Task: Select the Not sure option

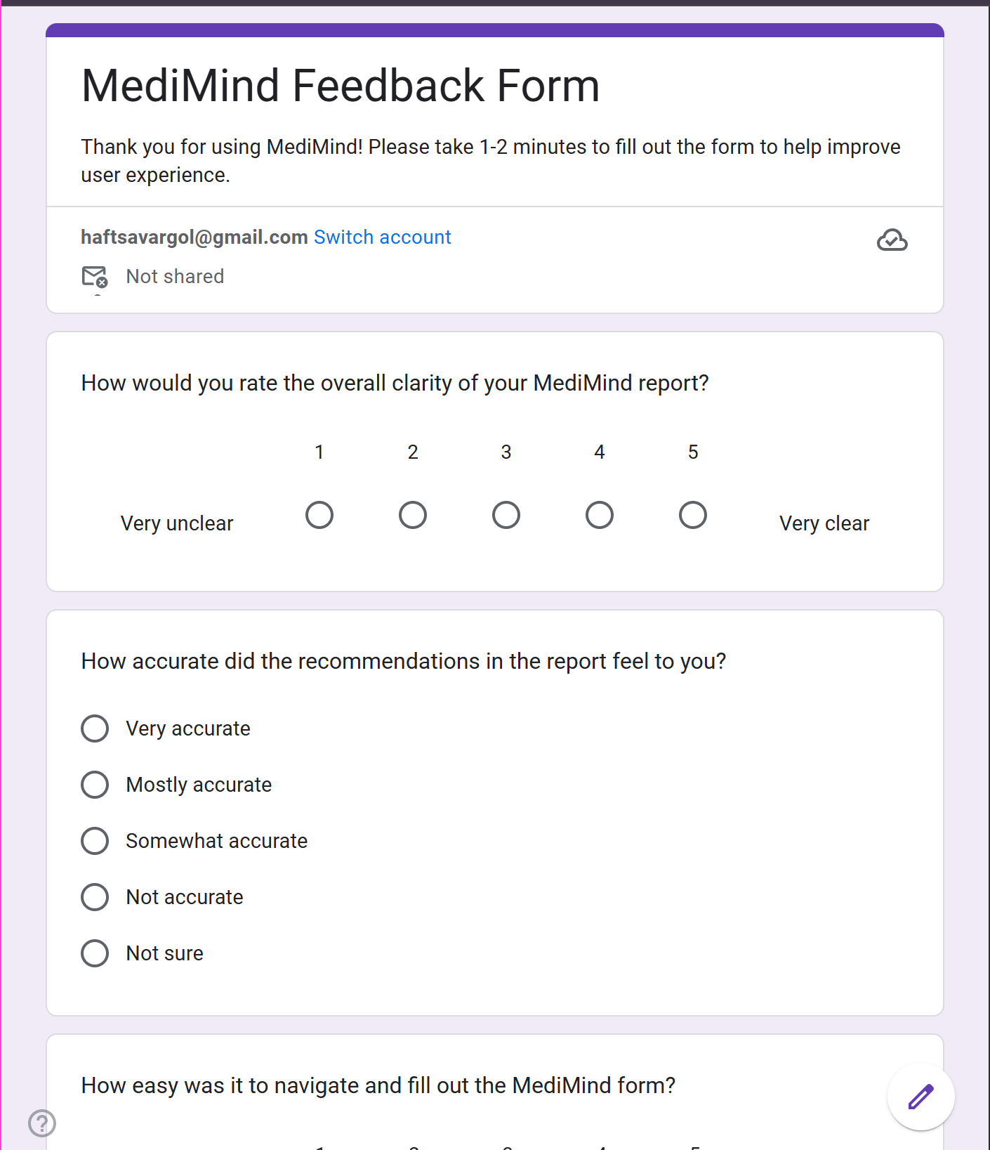Action: click(95, 953)
